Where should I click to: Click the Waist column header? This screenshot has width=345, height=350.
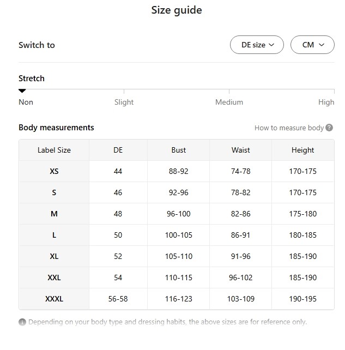(240, 150)
